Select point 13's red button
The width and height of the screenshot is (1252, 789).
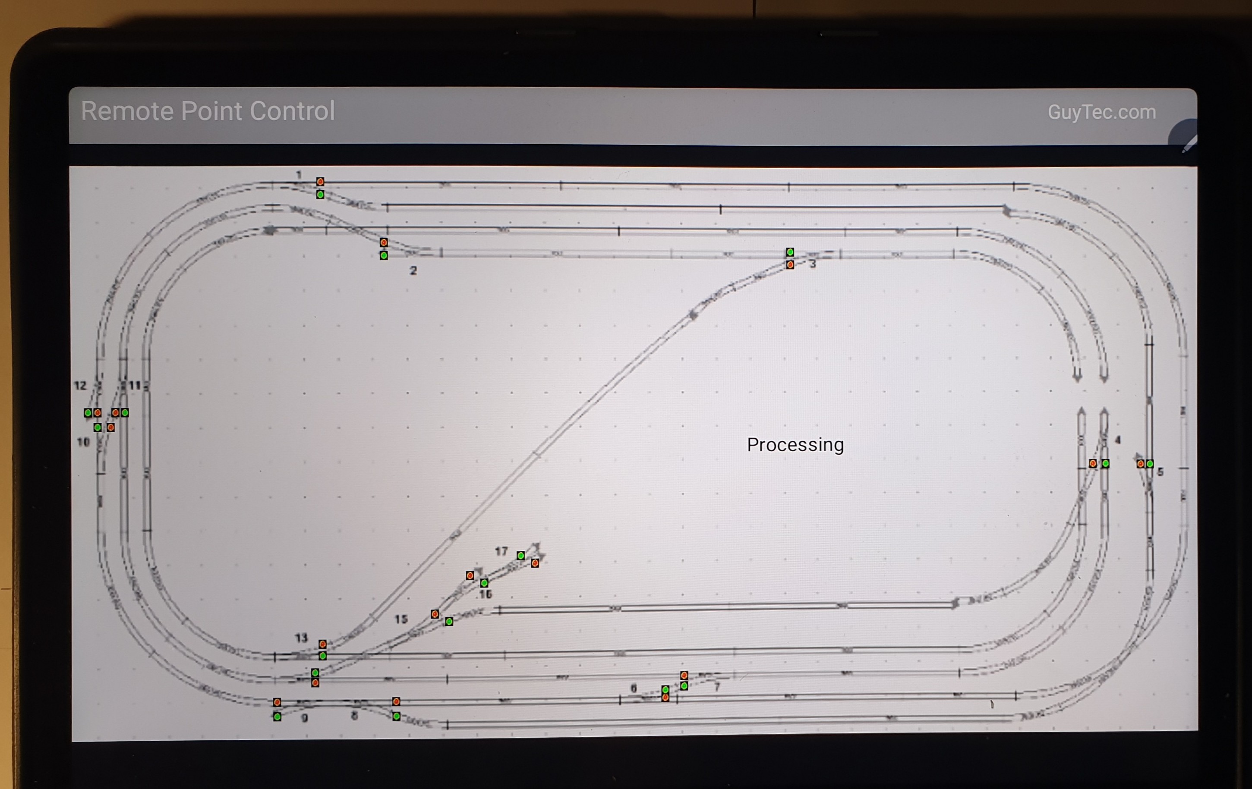322,644
